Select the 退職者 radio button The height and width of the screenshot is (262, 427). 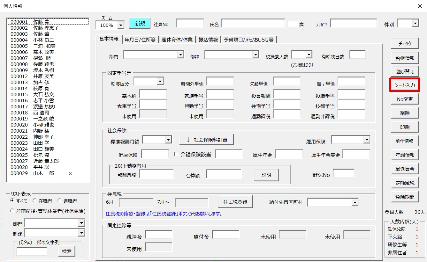(60, 201)
